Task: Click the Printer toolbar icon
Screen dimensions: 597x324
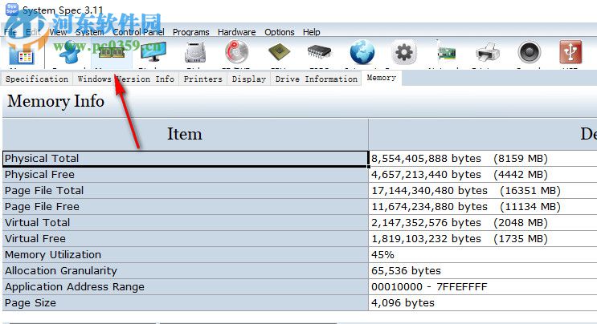Action: point(488,52)
